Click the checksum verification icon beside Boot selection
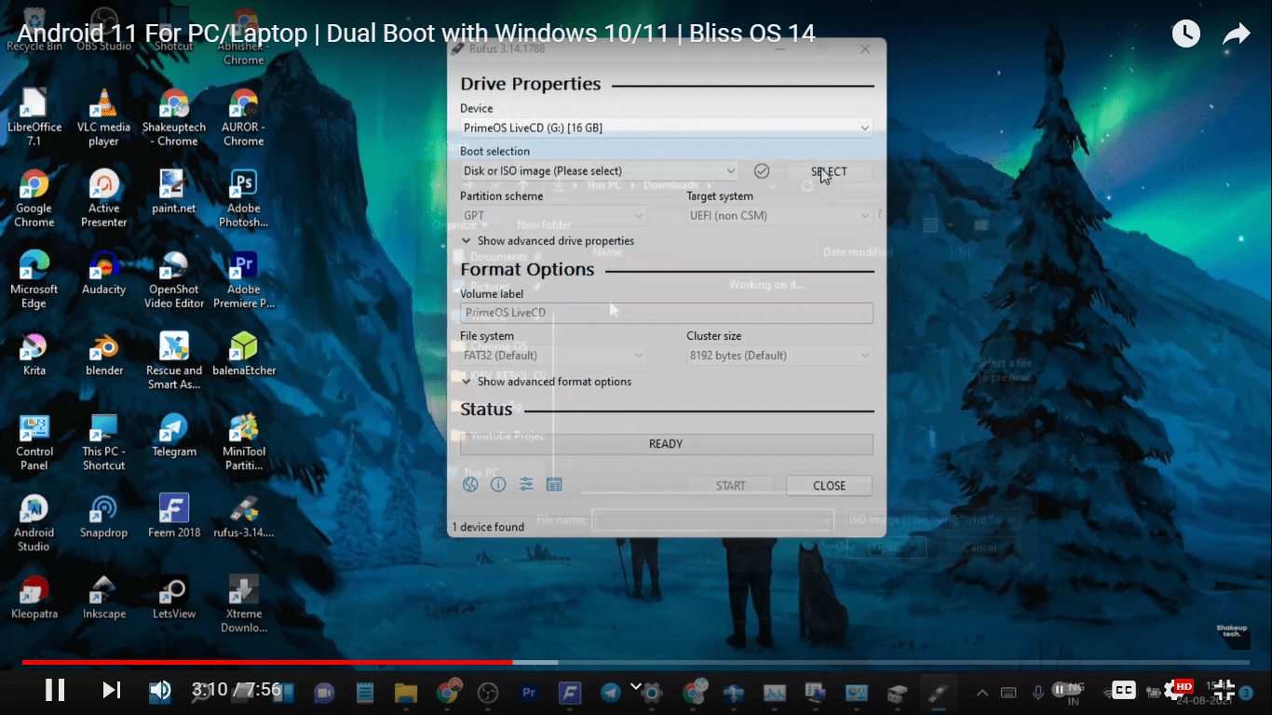 [x=762, y=170]
